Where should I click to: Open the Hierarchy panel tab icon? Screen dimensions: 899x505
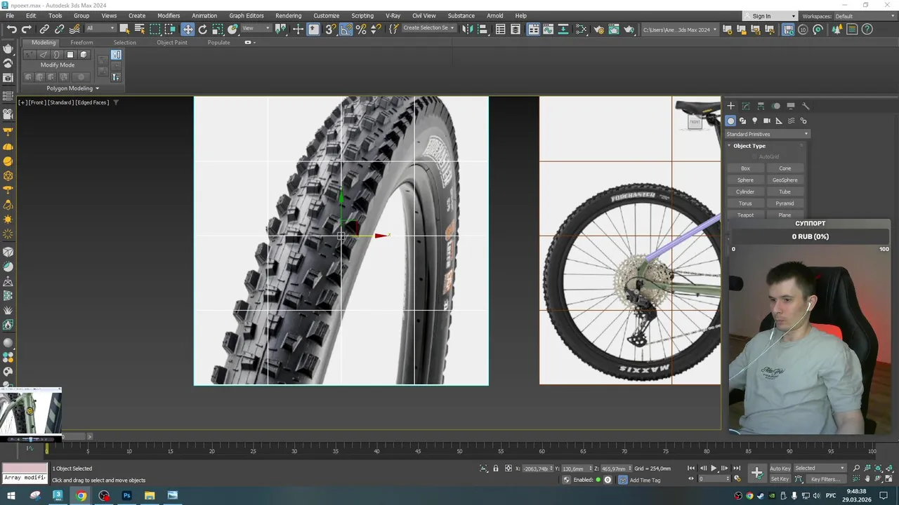coord(761,106)
